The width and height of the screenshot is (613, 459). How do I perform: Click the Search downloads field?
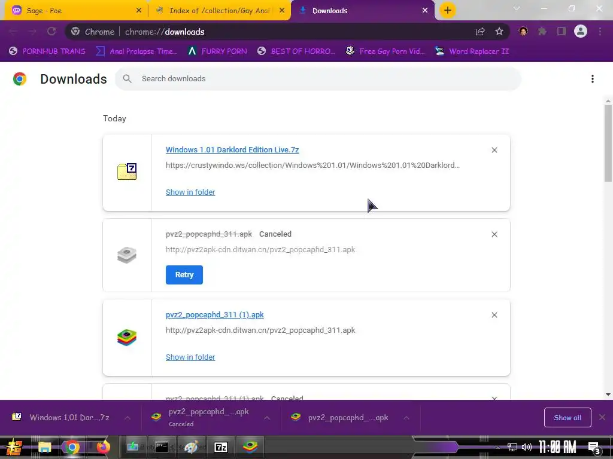pyautogui.click(x=318, y=78)
